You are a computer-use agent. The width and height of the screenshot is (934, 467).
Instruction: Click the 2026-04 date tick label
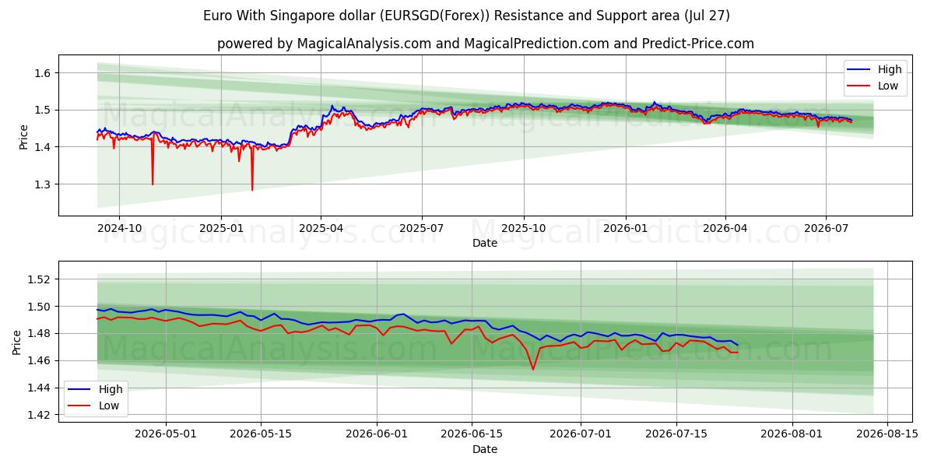[x=725, y=229]
